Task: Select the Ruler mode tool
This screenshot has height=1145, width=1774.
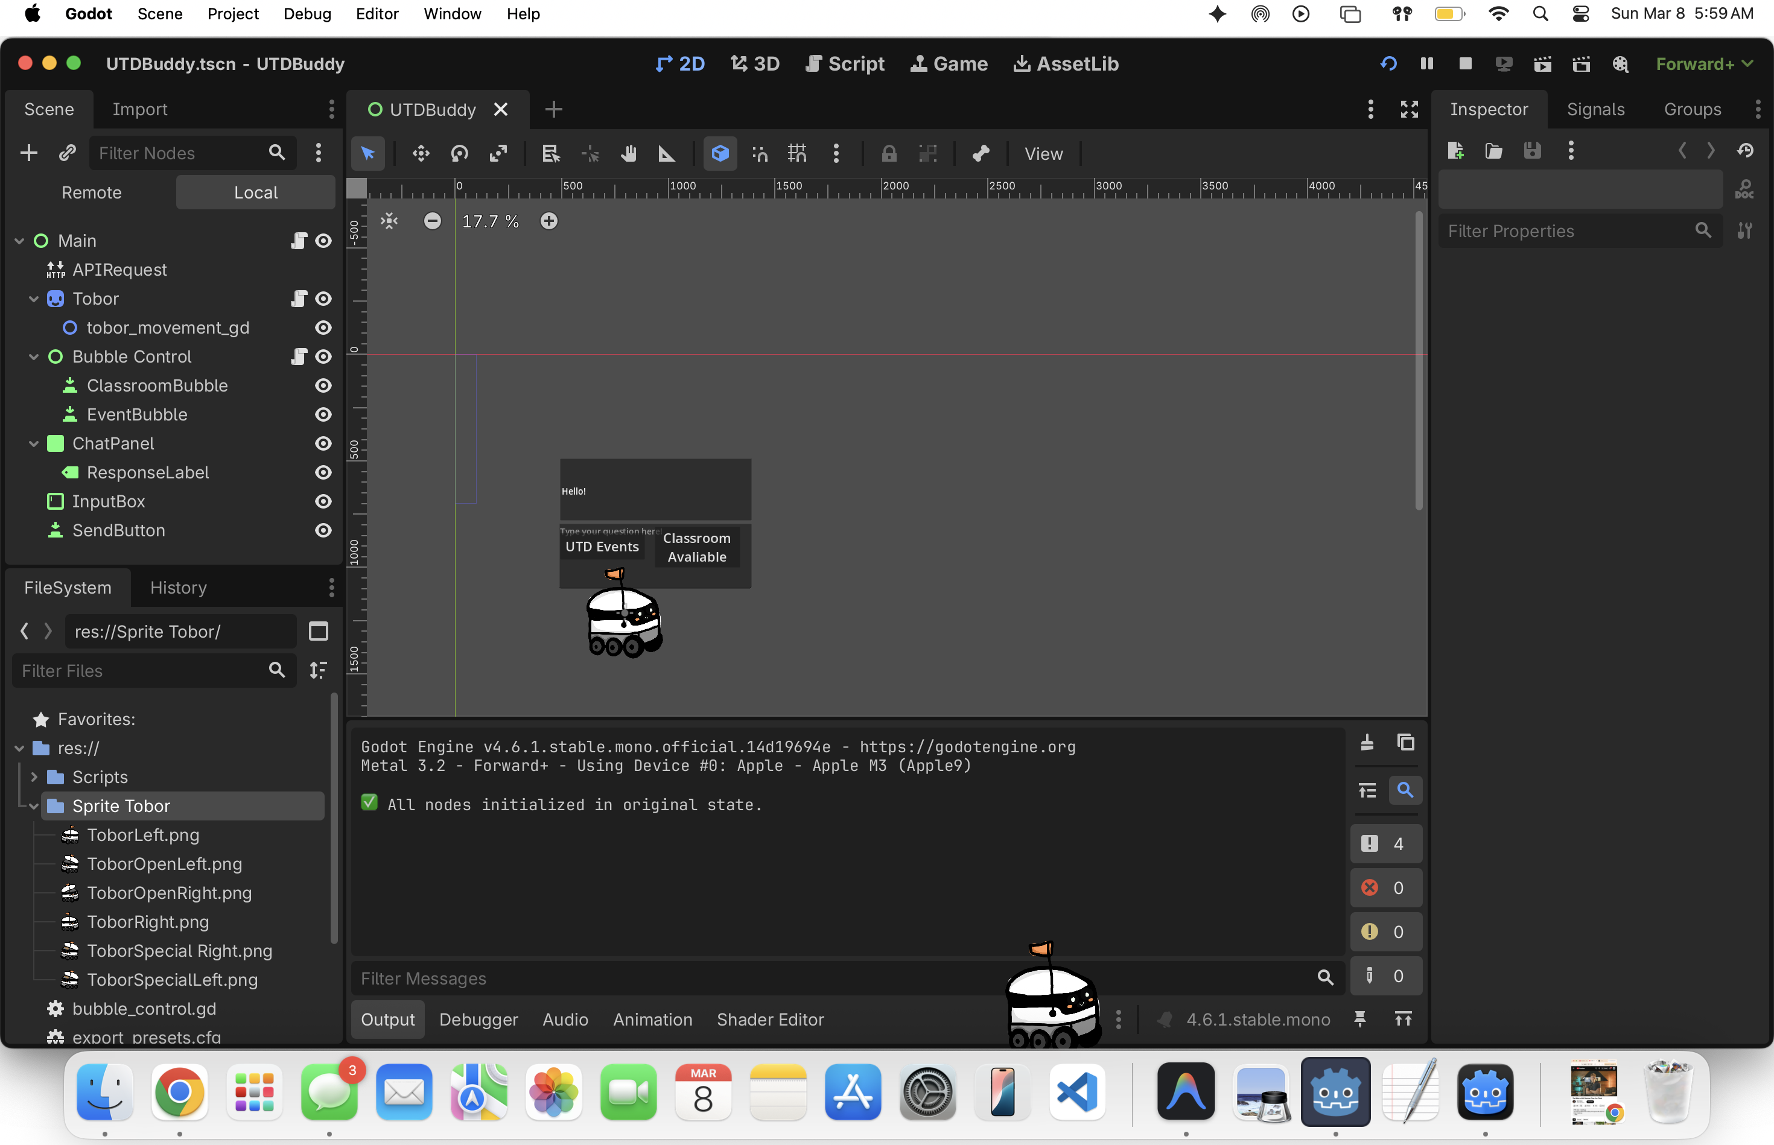Action: [667, 153]
